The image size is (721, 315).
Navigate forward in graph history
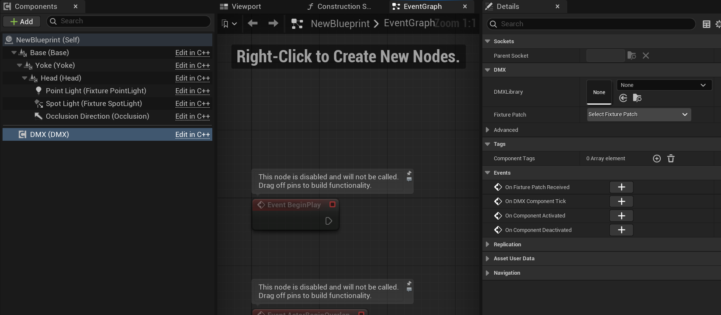coord(273,23)
